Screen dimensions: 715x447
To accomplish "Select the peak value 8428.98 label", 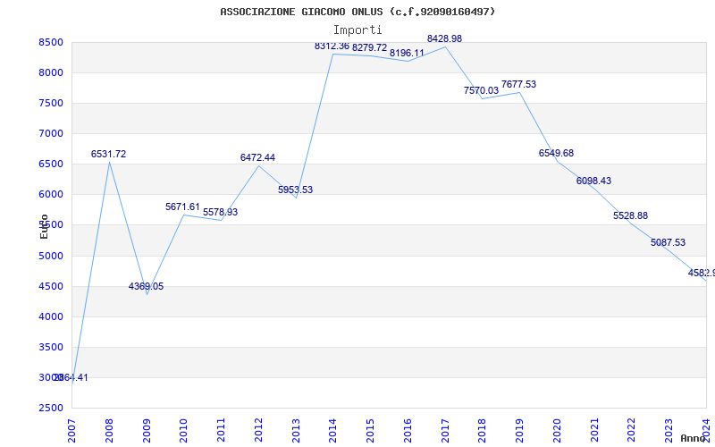I will point(444,38).
